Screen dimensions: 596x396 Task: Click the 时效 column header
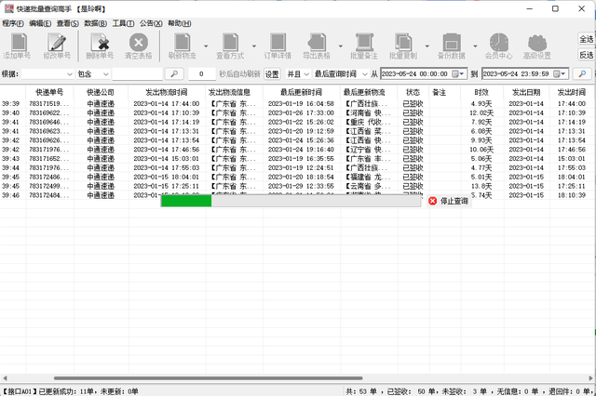pos(481,92)
